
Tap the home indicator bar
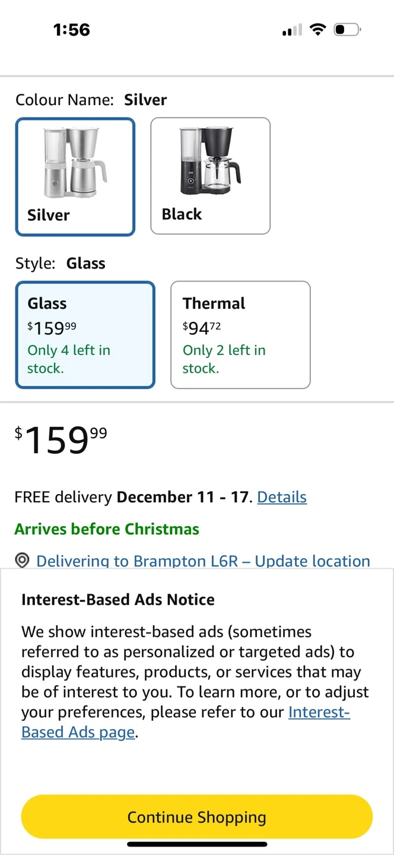tap(197, 844)
